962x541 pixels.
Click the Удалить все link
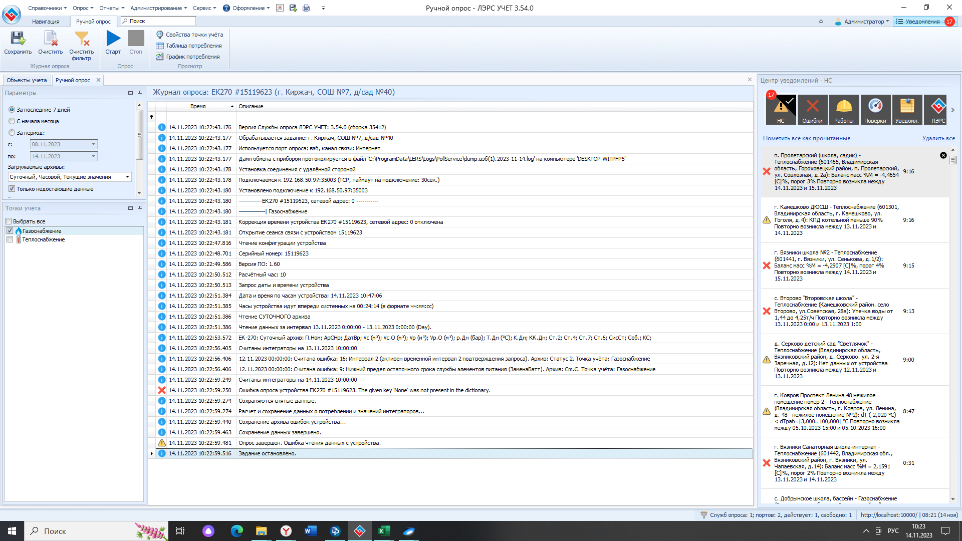point(938,138)
